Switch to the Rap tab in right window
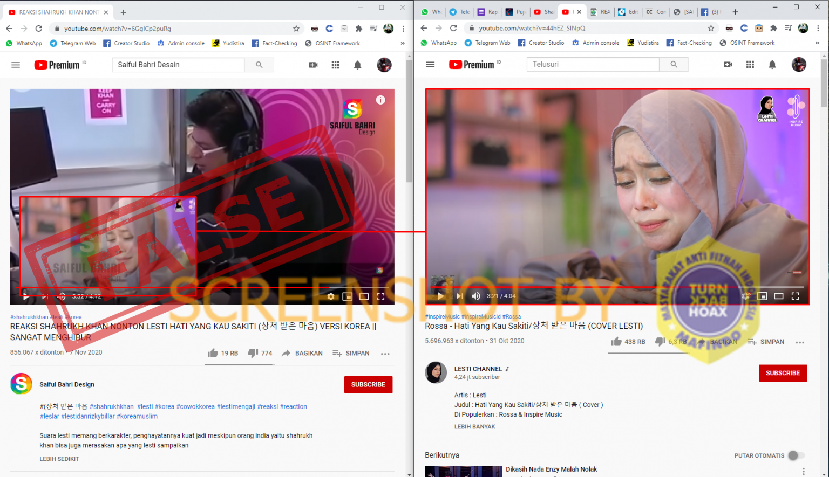The image size is (829, 477). (x=487, y=12)
